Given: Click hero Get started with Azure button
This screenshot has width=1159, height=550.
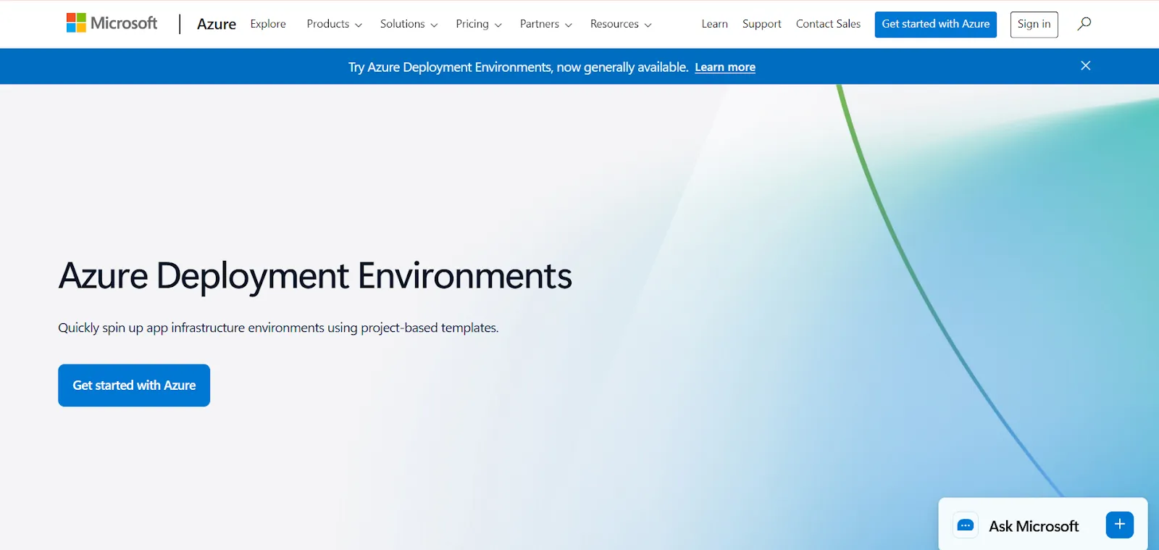Looking at the screenshot, I should (x=134, y=386).
